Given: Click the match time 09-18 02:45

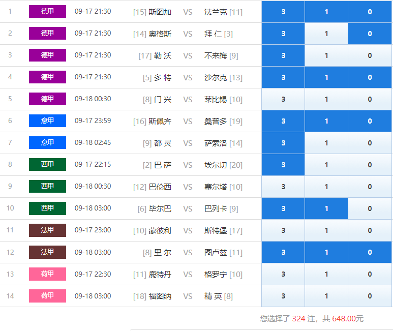Looking at the screenshot, I should click(x=93, y=142).
